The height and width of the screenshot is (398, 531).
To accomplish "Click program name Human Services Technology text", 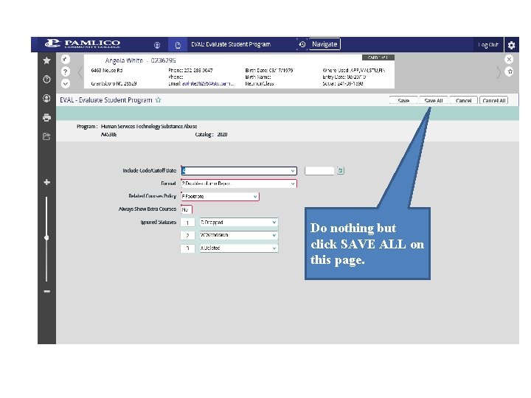I will point(149,127).
